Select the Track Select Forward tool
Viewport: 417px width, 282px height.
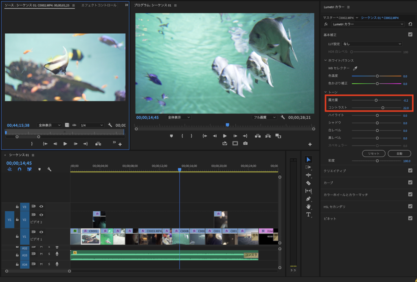(308, 167)
